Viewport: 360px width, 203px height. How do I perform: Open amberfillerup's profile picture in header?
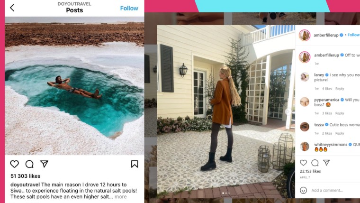[305, 35]
